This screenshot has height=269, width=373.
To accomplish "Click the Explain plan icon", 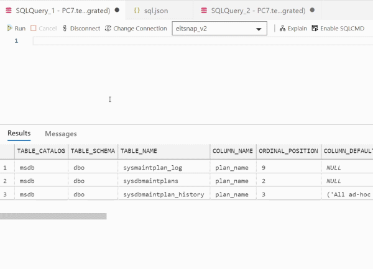I will pyautogui.click(x=282, y=29).
